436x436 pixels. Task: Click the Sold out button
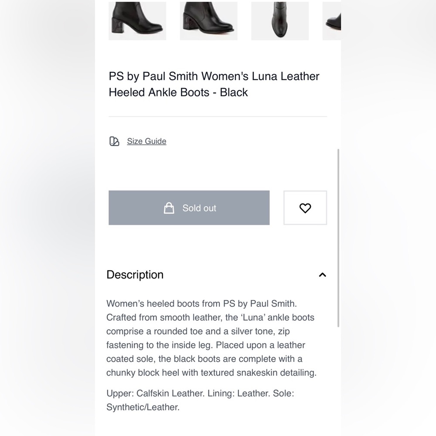pyautogui.click(x=189, y=208)
